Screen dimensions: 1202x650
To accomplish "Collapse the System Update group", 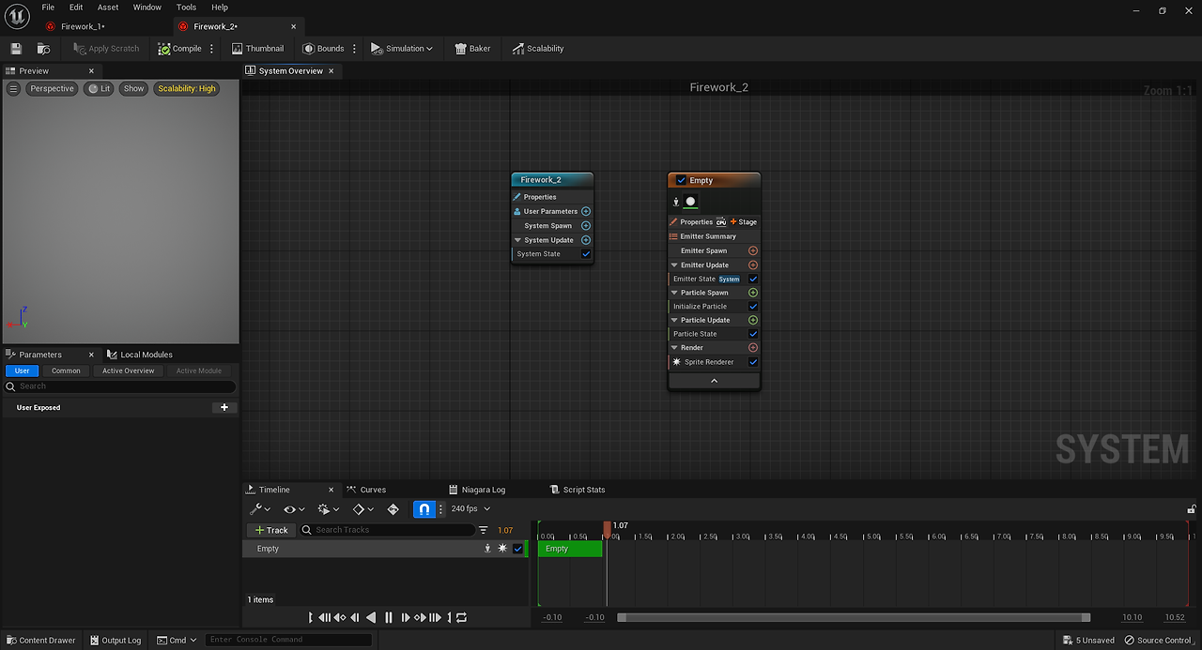I will 518,240.
